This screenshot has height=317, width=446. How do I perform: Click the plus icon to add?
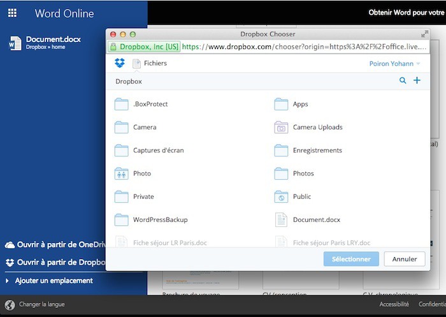417,80
